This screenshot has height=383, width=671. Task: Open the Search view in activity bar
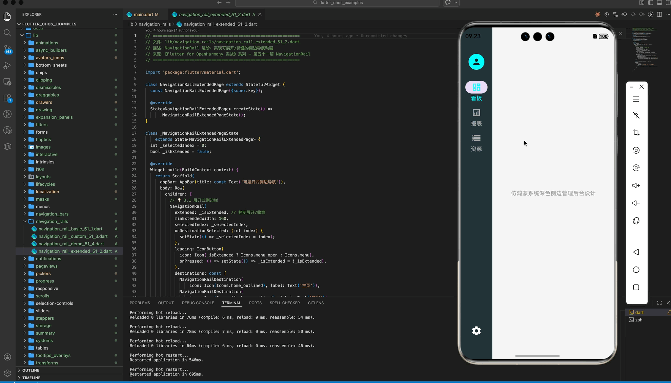pos(7,33)
